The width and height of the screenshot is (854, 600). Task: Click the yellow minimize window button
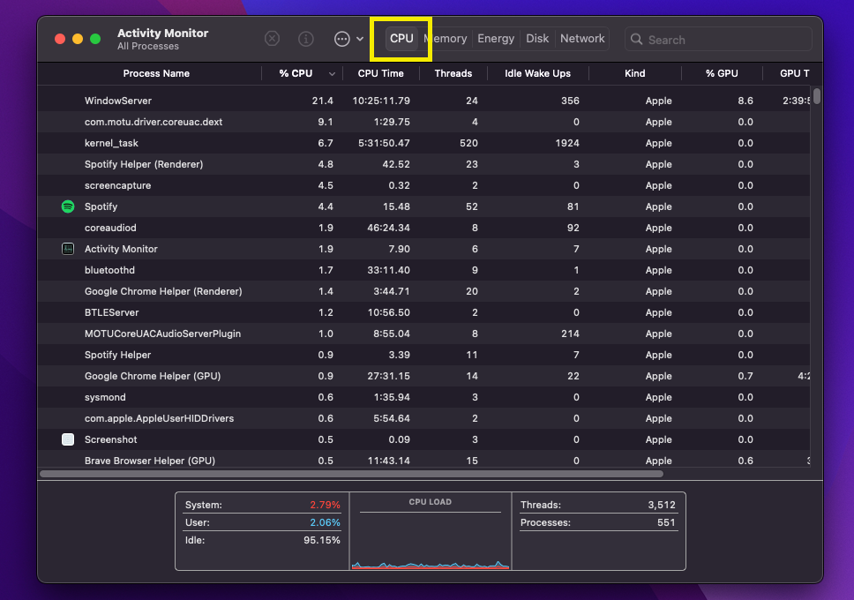[x=78, y=39]
